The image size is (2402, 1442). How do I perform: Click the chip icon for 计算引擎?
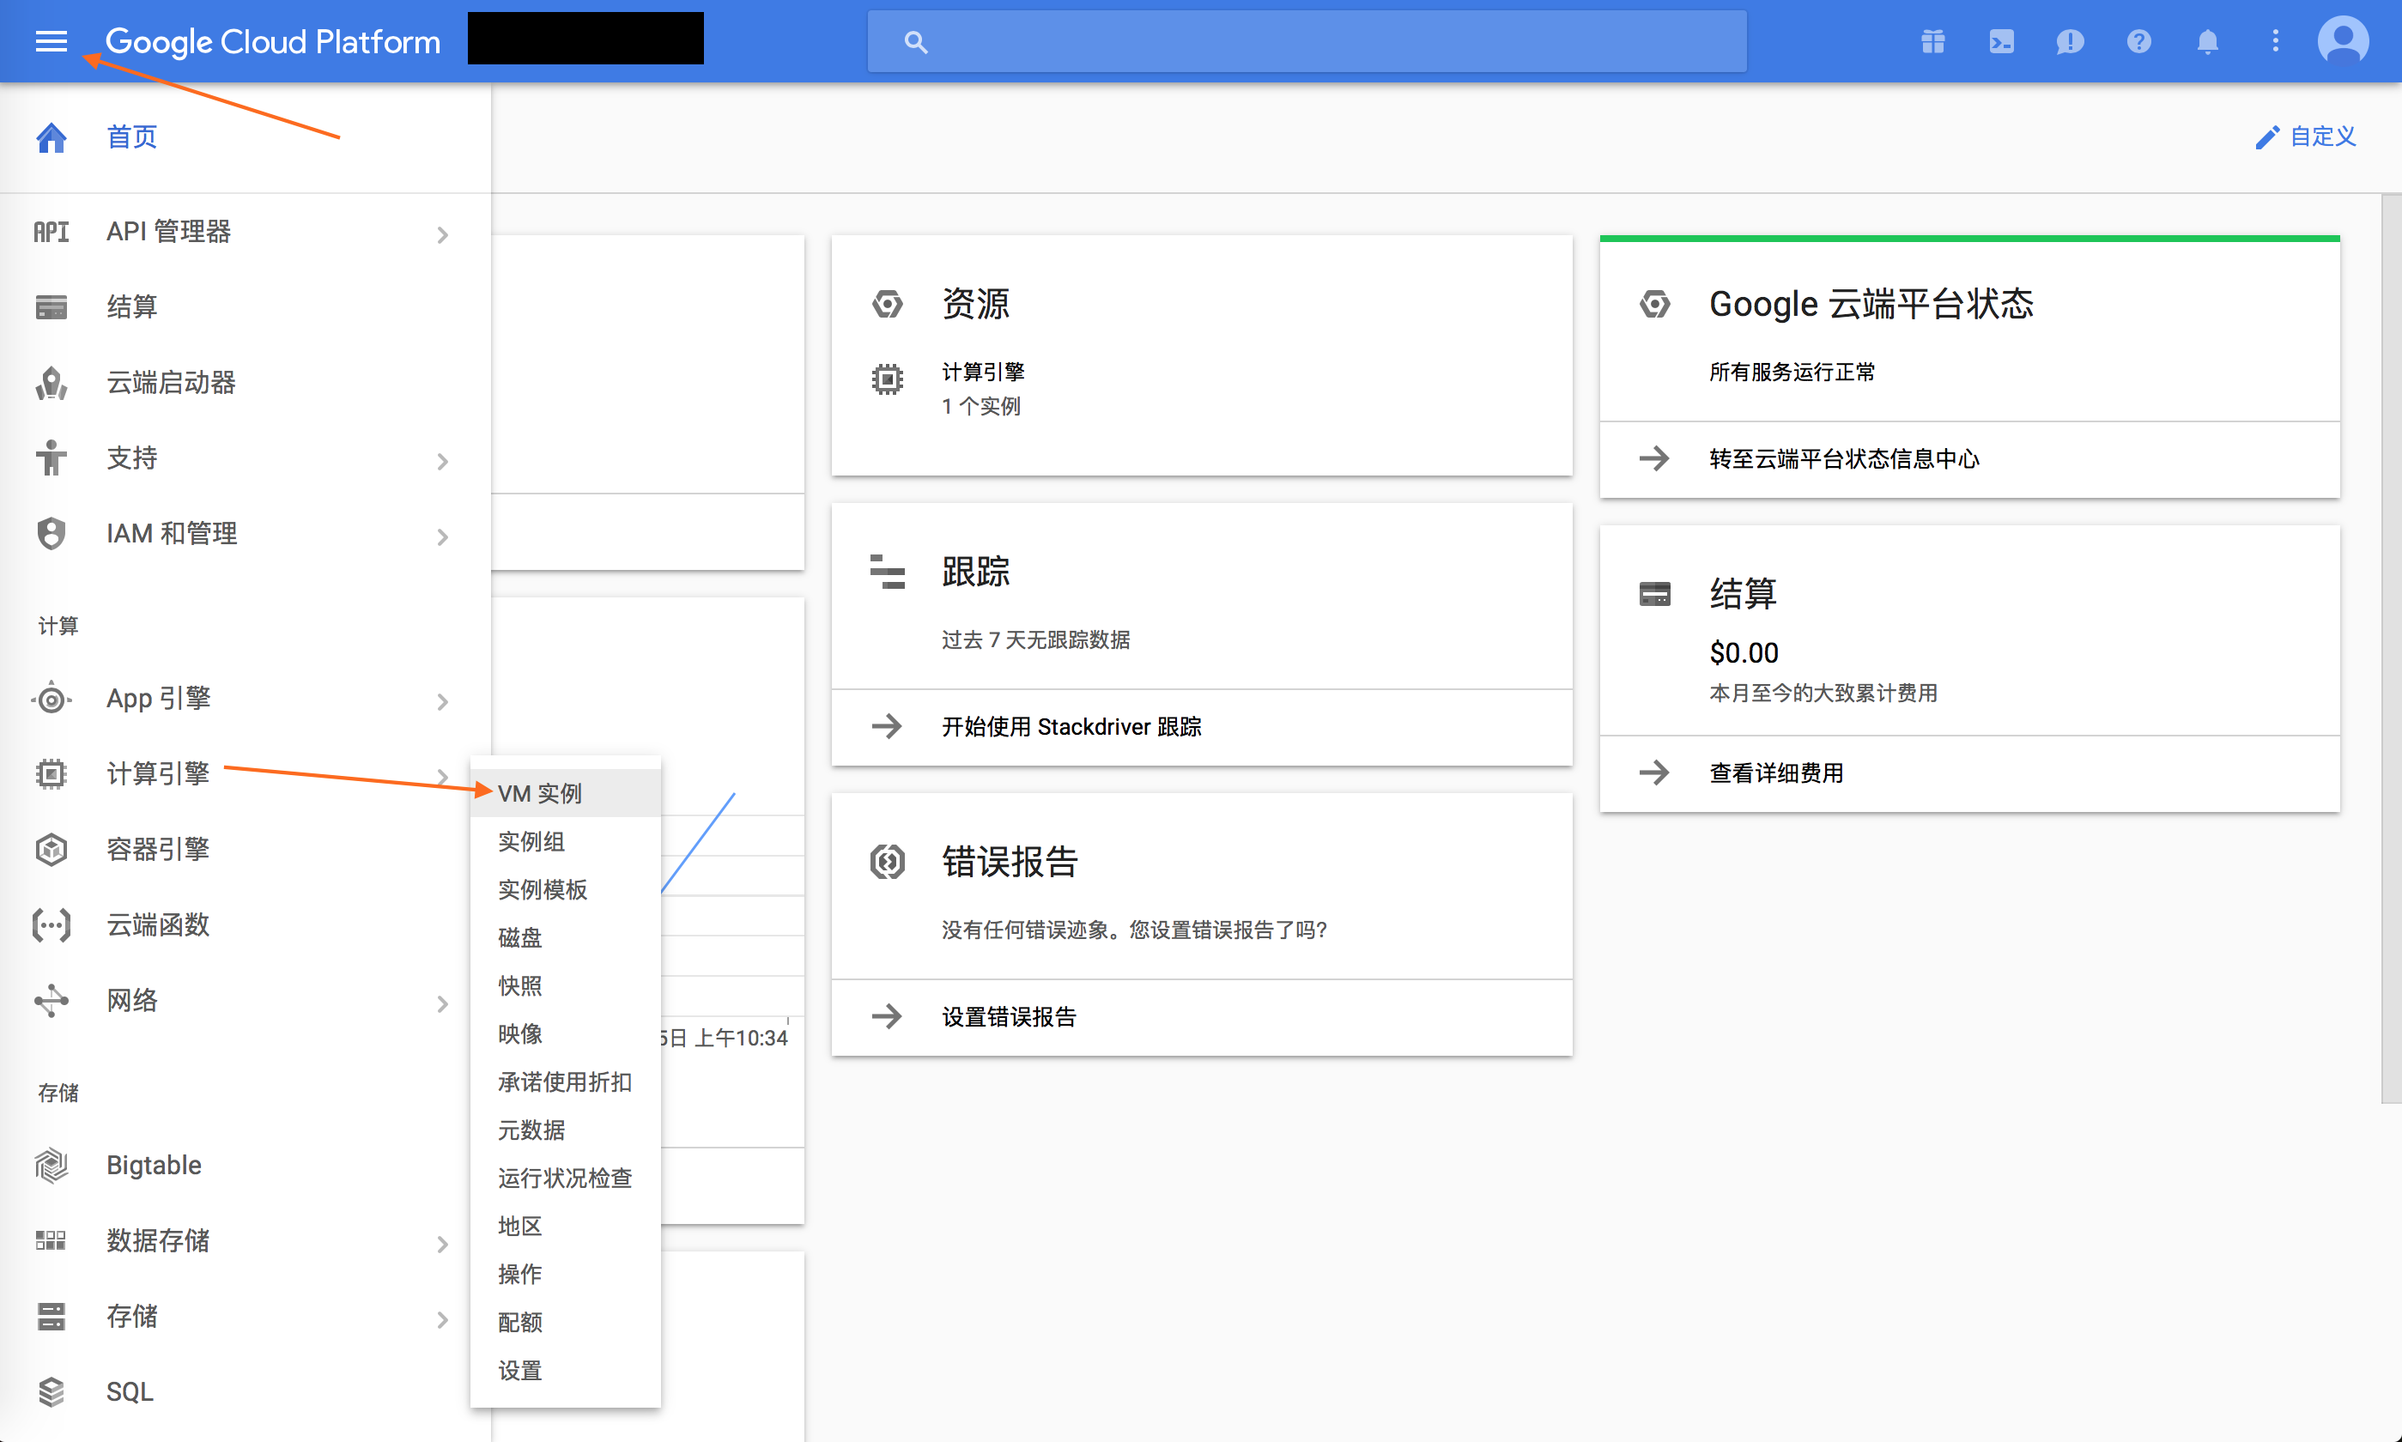coord(52,773)
